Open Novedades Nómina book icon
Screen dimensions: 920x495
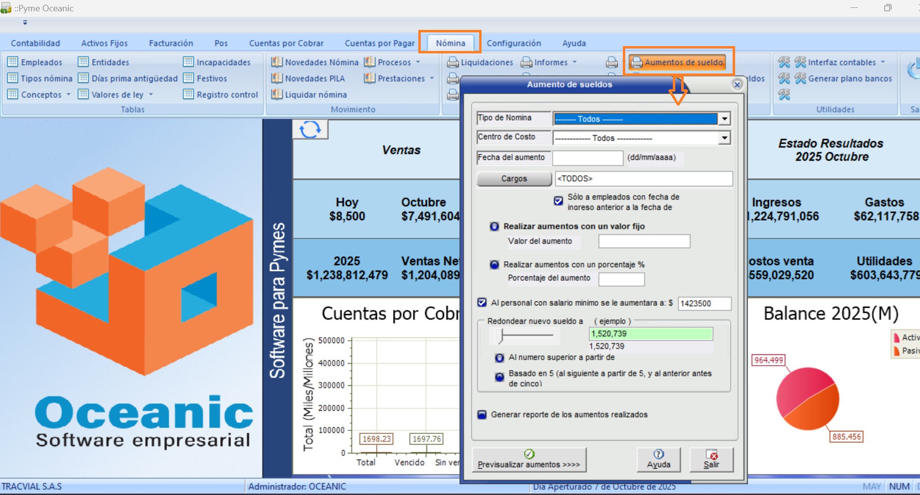coord(277,62)
